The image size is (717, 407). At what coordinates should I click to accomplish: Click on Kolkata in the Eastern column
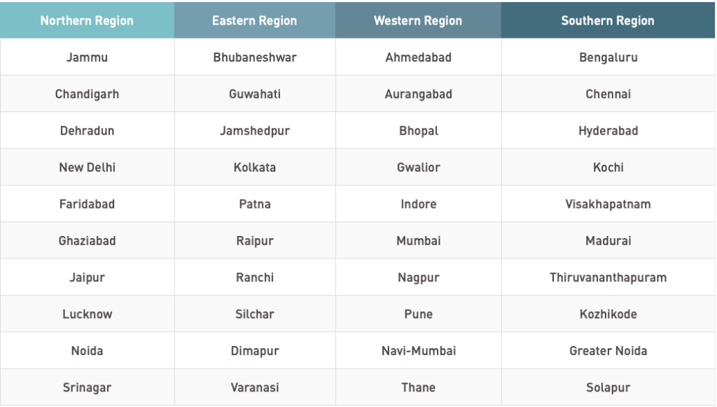point(255,167)
